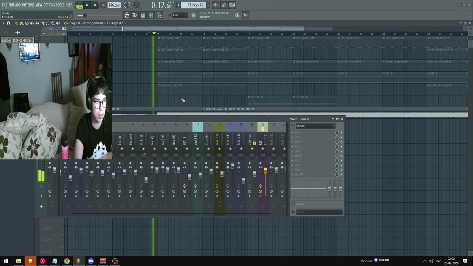Viewport: 473px width, 266px height.
Task: Open the FILE menu
Action: [4, 5]
